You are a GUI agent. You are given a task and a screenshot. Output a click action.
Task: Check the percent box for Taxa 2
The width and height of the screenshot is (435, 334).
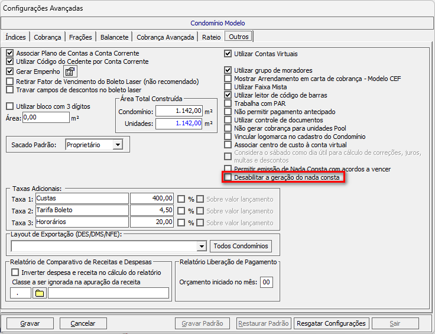pos(181,211)
